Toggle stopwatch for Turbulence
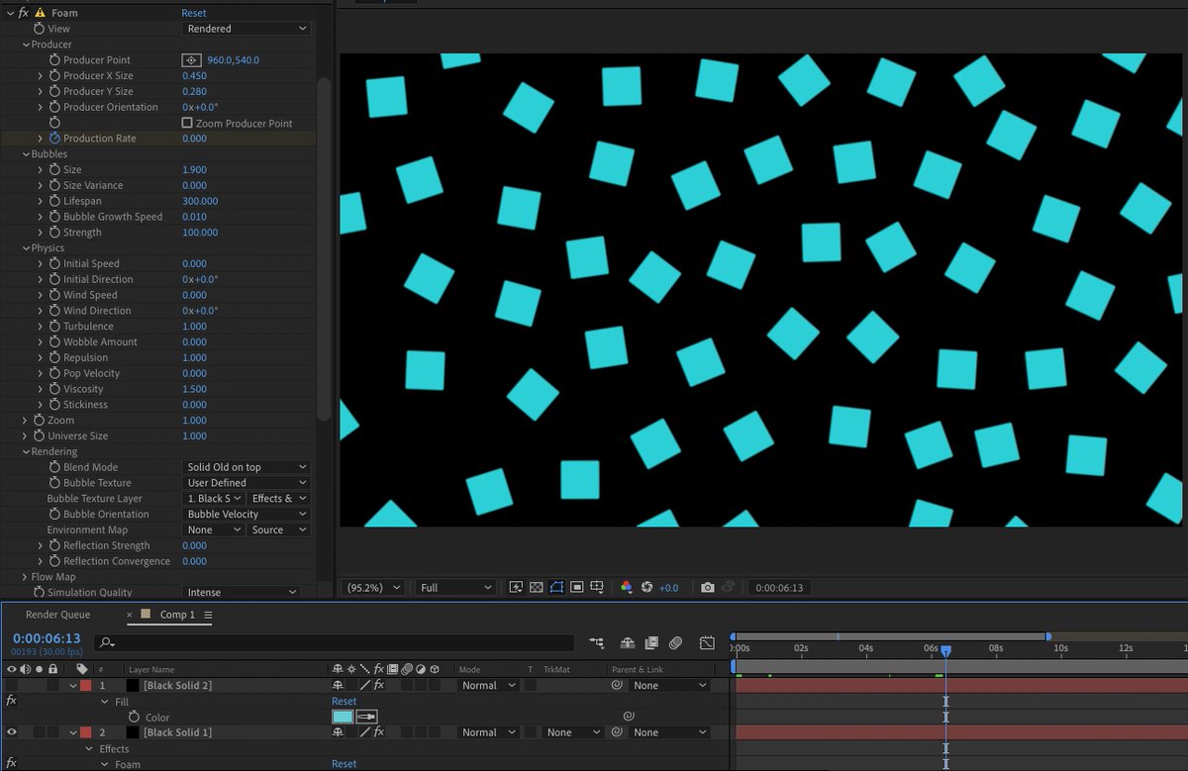The width and height of the screenshot is (1188, 771). pos(54,326)
